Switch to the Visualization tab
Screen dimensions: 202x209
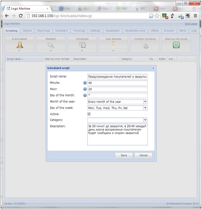(113, 31)
